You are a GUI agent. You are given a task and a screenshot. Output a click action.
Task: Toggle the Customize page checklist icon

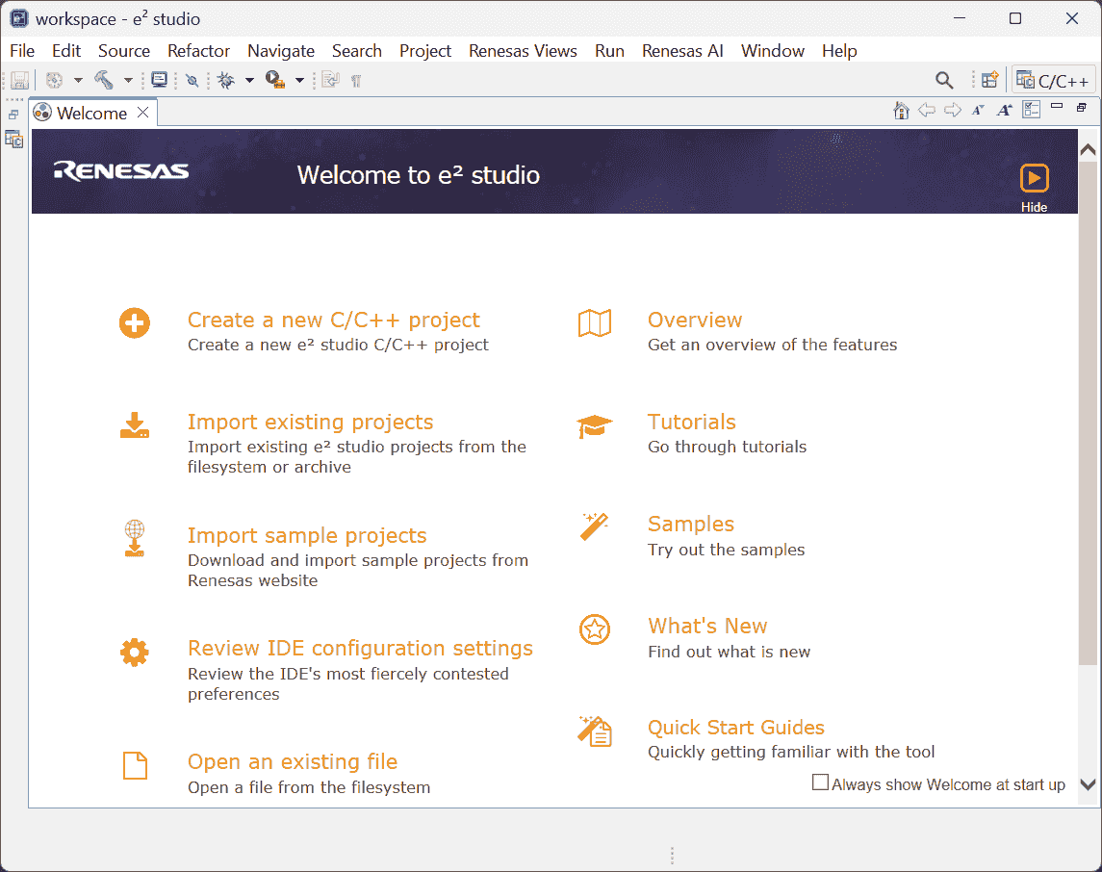[1031, 111]
